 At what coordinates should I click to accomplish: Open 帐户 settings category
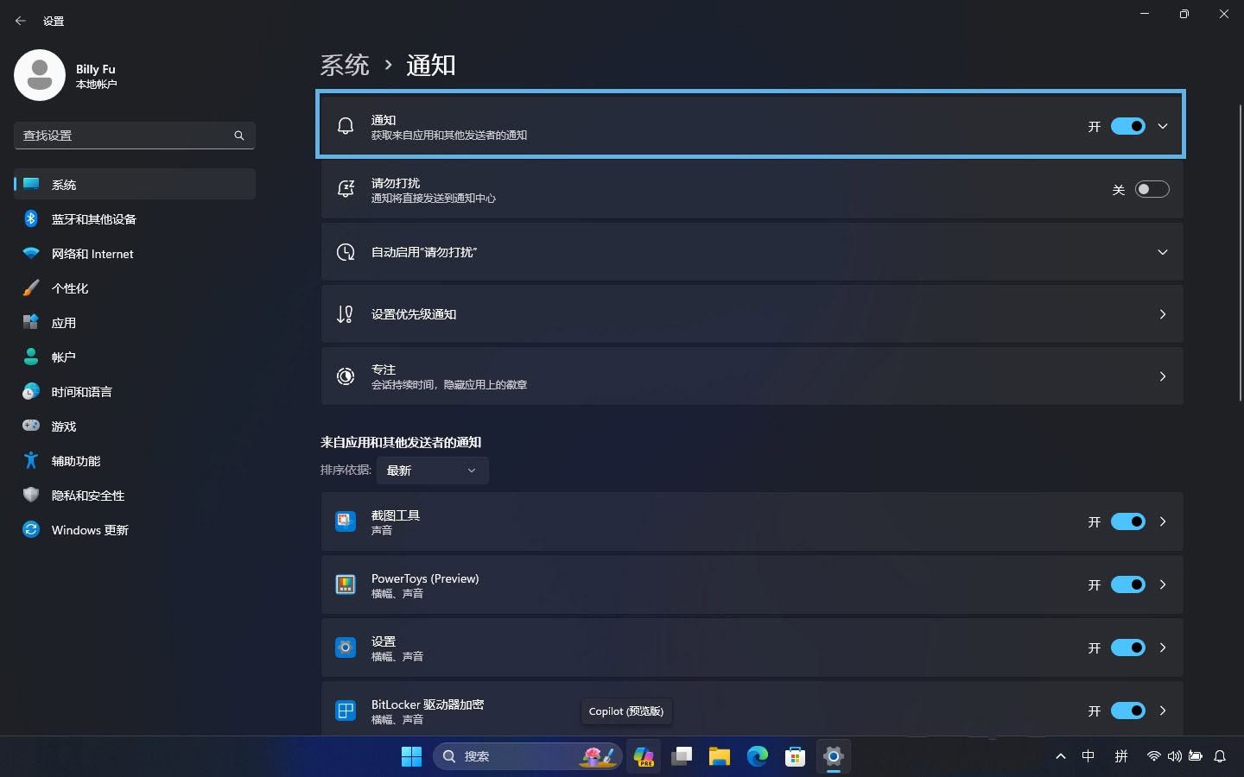tap(135, 357)
